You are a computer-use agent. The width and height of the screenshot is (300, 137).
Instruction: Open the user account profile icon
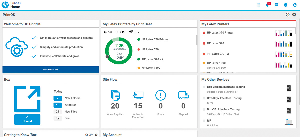pos(295,5)
